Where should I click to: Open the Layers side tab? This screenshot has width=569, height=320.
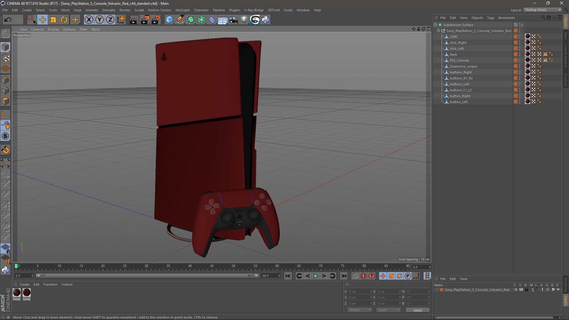(566, 301)
